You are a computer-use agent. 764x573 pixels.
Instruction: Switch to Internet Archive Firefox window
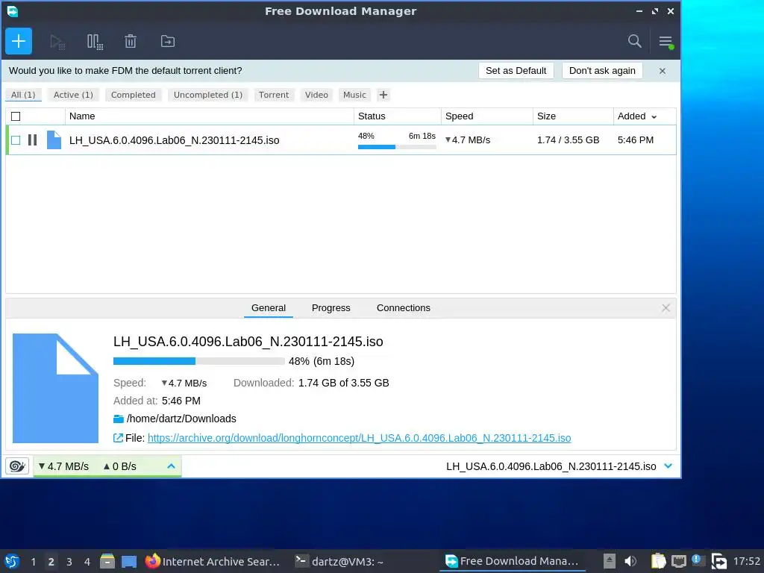point(213,561)
